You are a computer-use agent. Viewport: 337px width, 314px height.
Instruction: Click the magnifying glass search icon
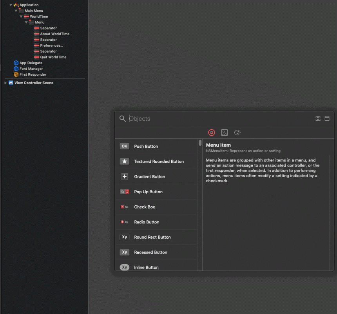click(123, 118)
